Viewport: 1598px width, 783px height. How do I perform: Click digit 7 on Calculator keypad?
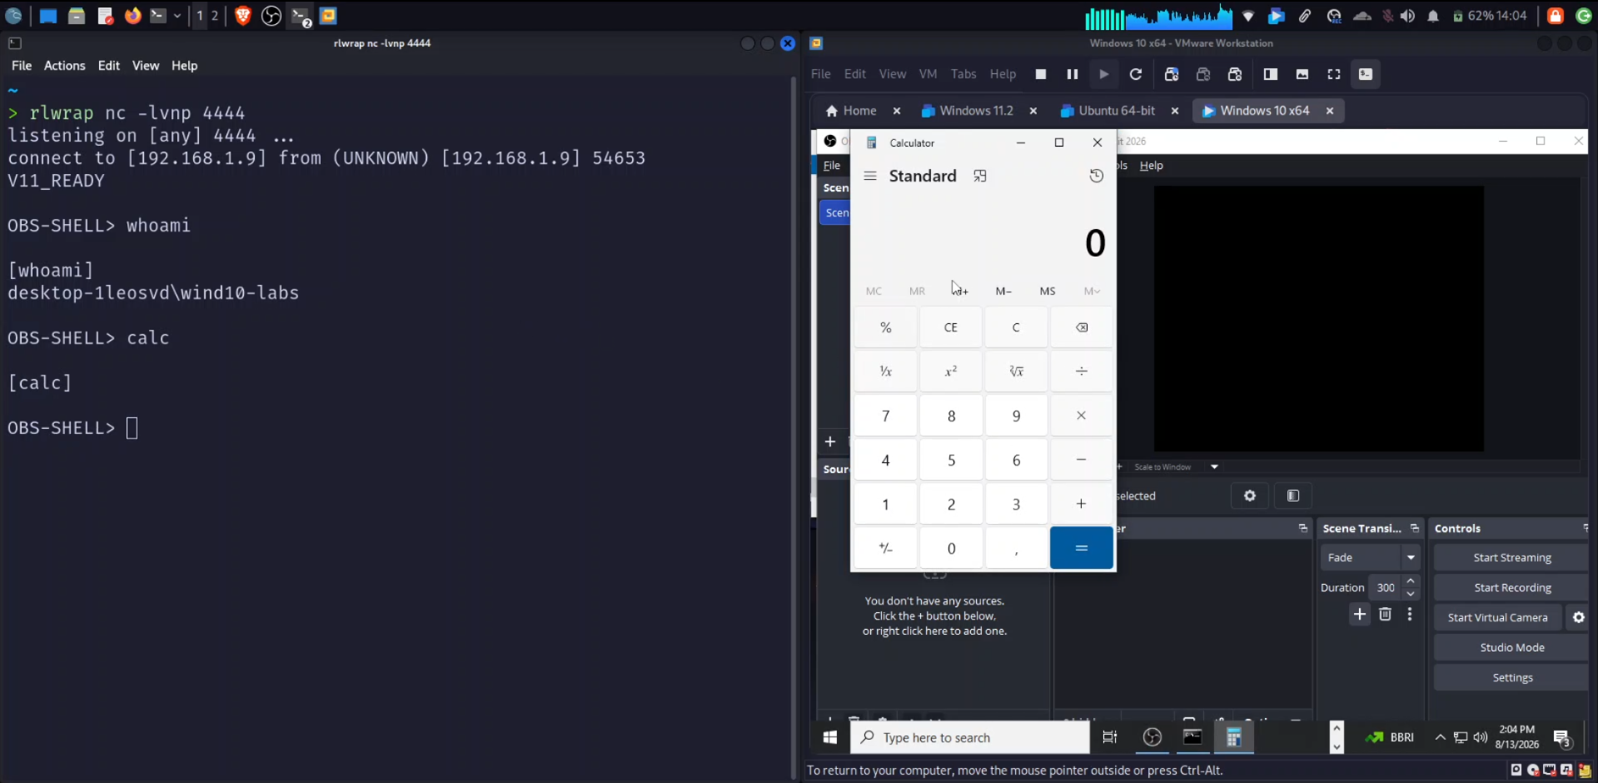(x=886, y=416)
